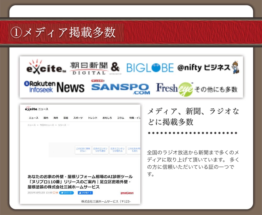Choose 'この広告に興味がない' ad feedback option
Image resolution: width=262 pixels, height=215 pixels.
click(83, 150)
